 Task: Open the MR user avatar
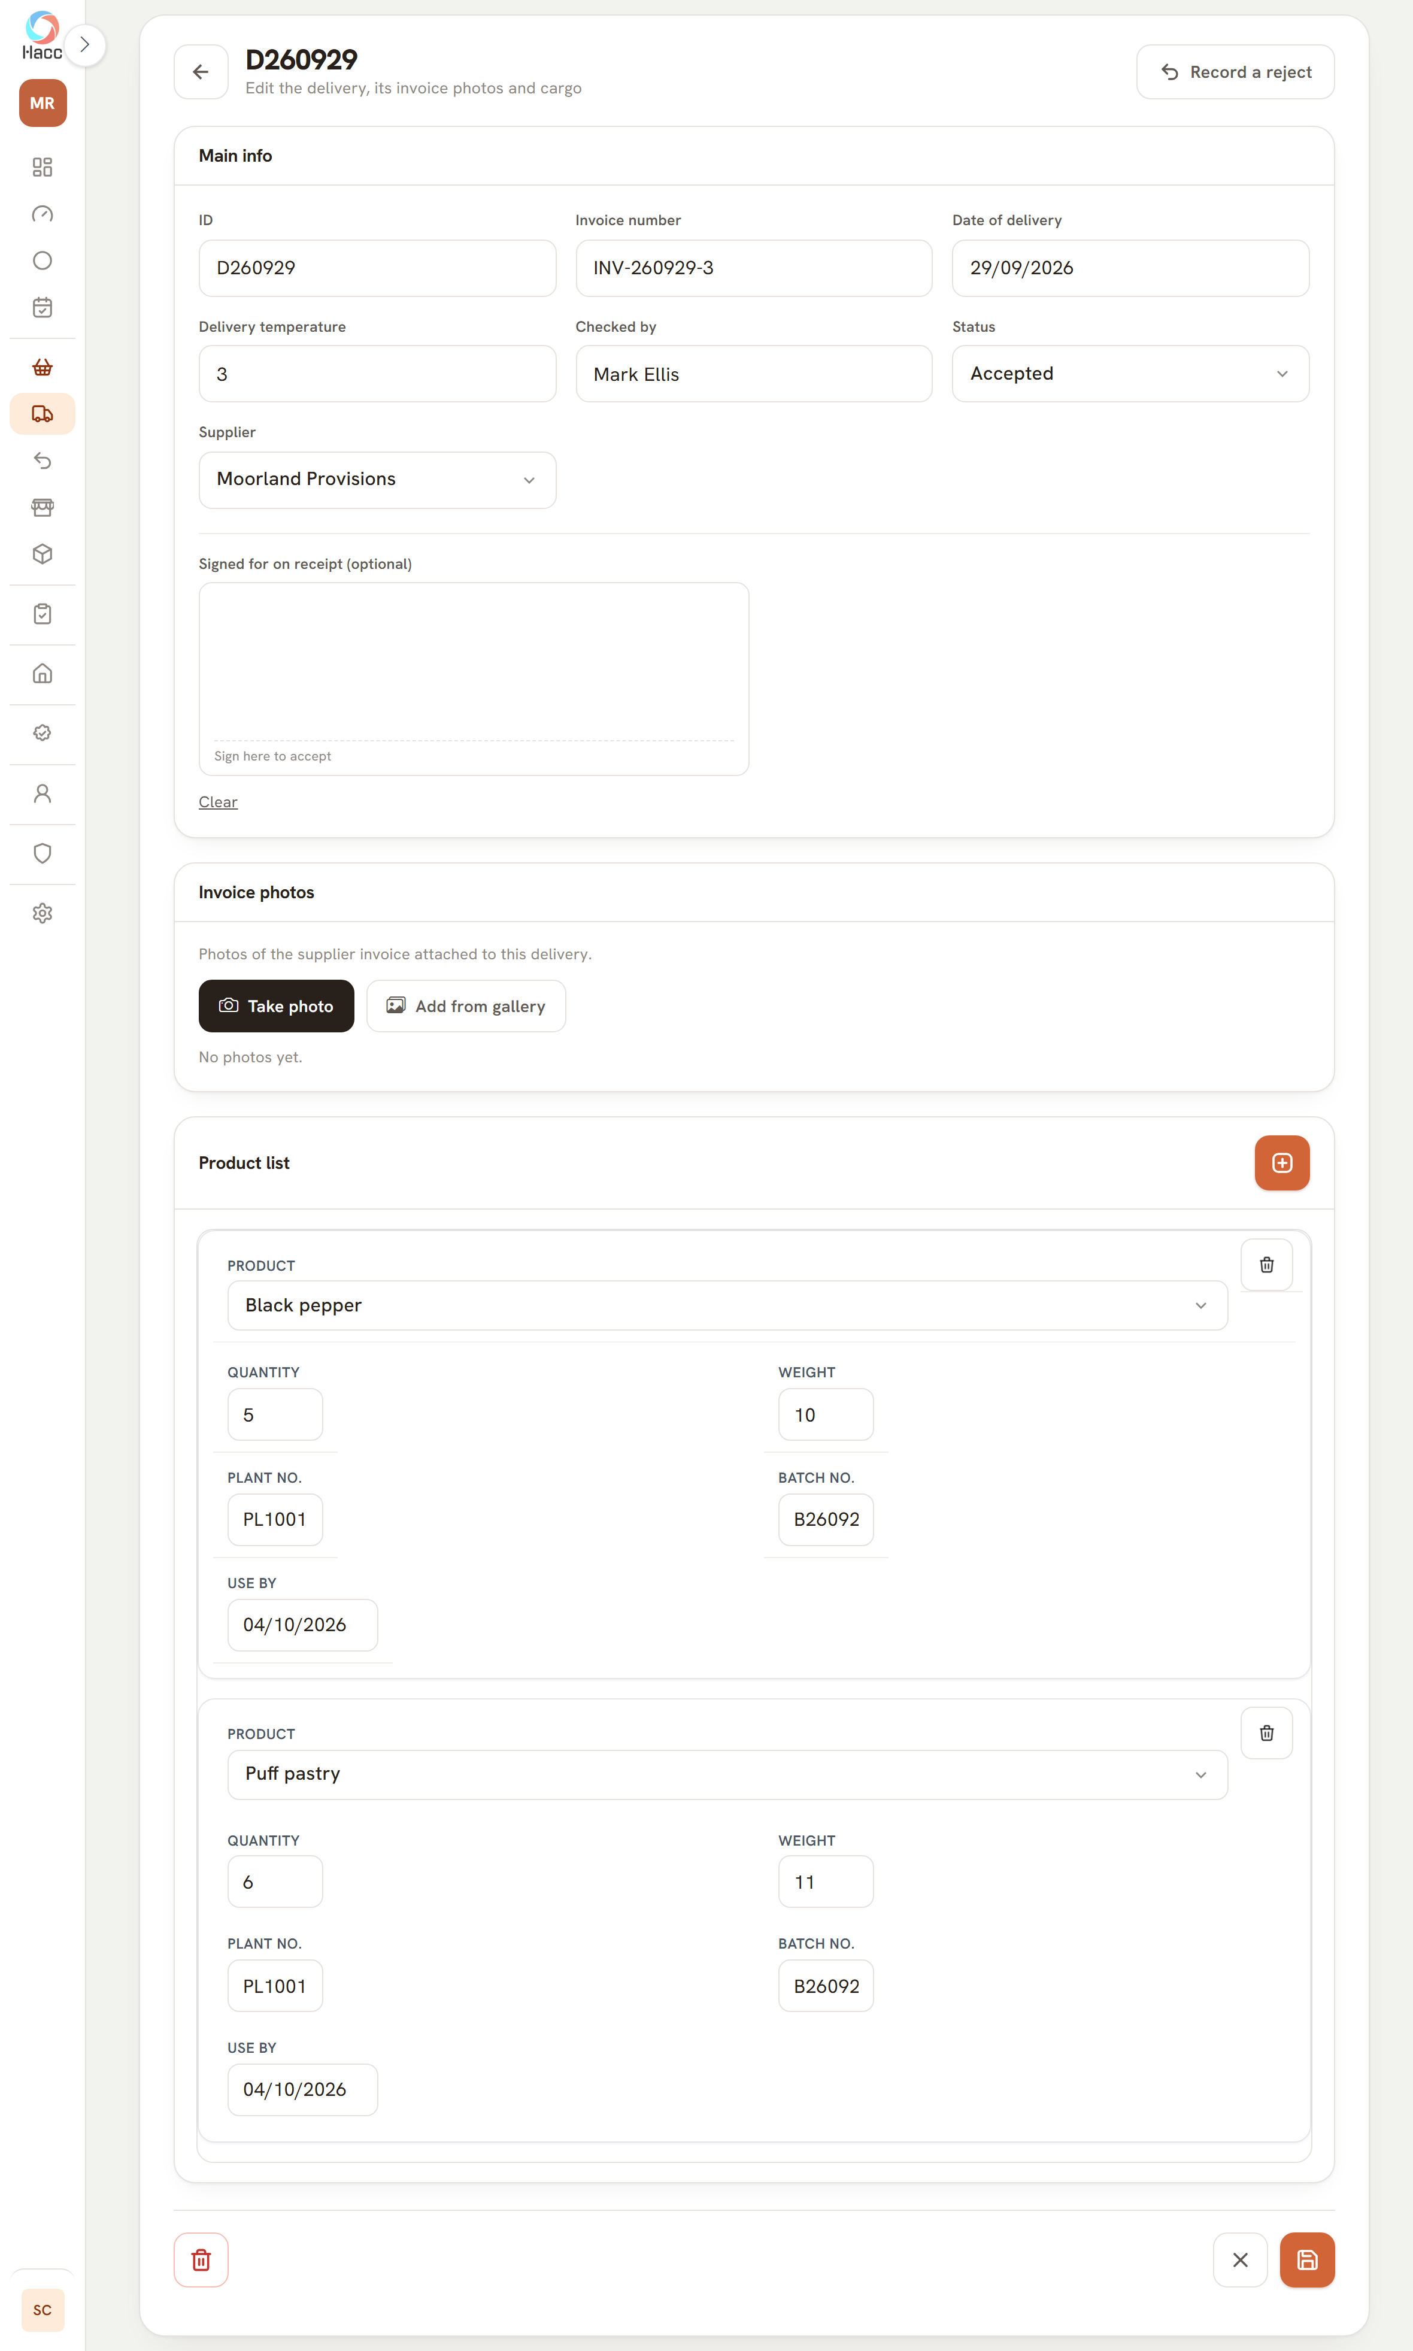pyautogui.click(x=43, y=103)
